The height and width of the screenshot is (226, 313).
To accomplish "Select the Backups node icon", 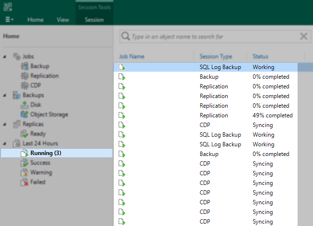I will [x=17, y=95].
